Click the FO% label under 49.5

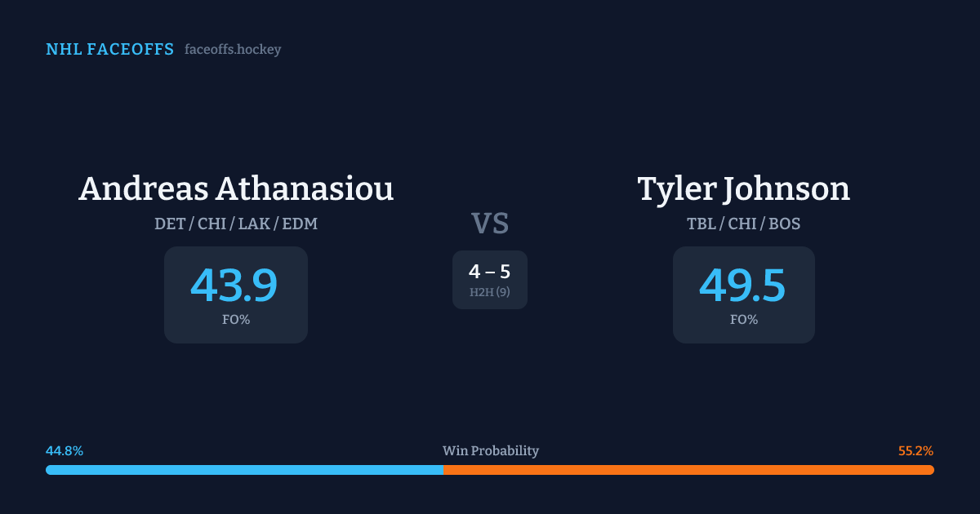(x=744, y=320)
